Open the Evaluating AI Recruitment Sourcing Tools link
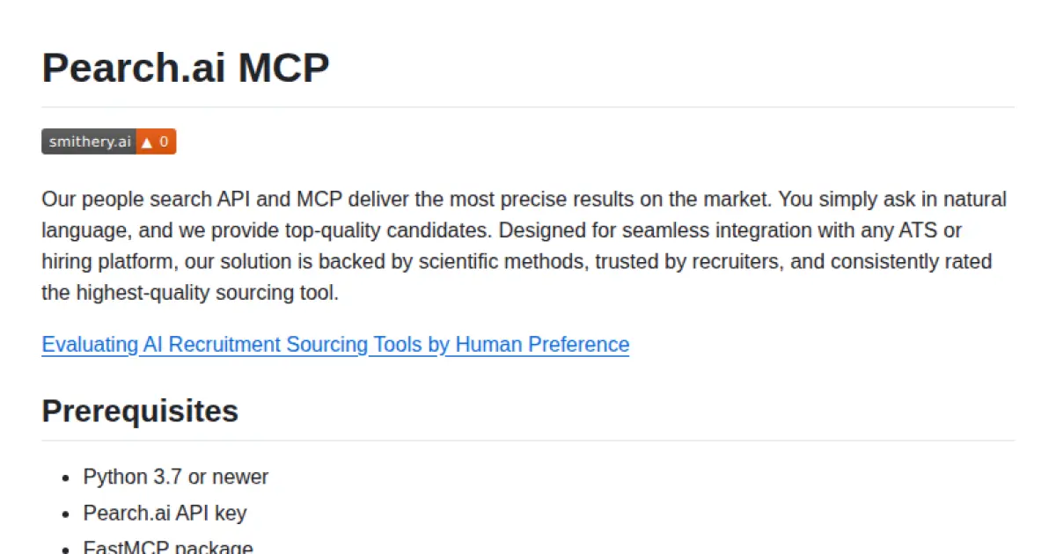 335,344
